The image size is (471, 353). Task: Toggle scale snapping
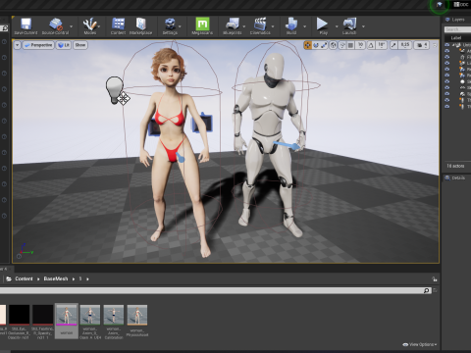pos(393,45)
